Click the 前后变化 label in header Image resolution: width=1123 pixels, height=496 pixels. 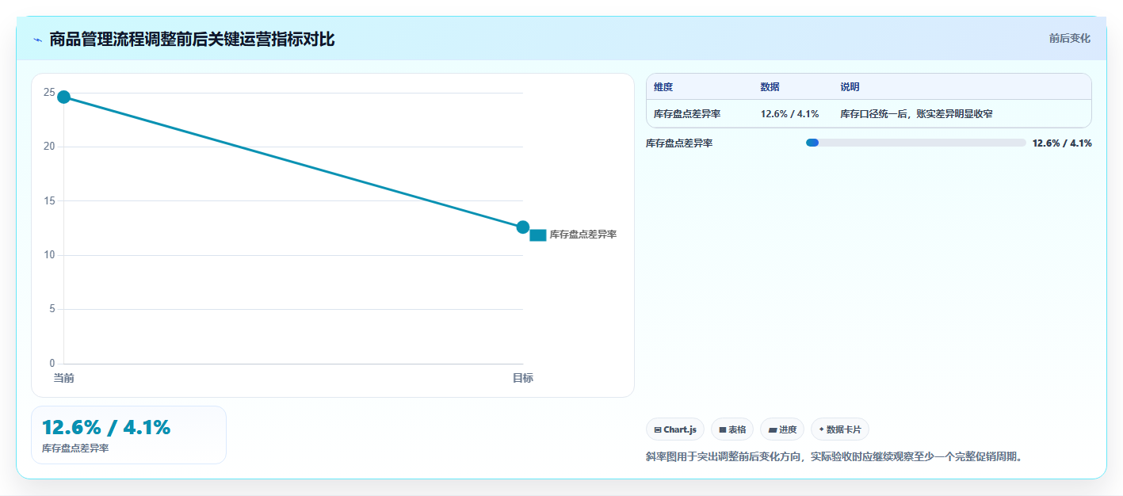click(x=1069, y=38)
